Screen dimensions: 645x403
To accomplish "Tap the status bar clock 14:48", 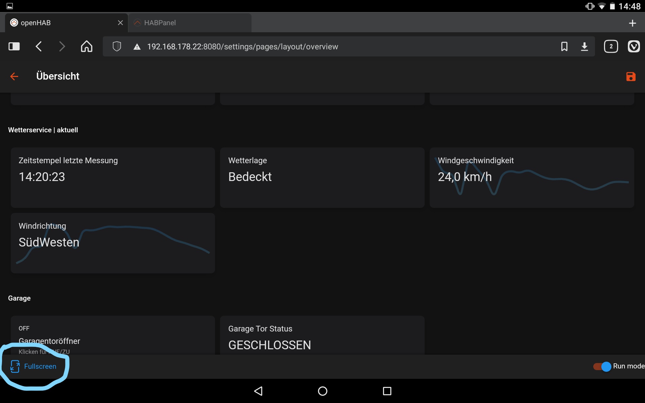I will coord(630,6).
